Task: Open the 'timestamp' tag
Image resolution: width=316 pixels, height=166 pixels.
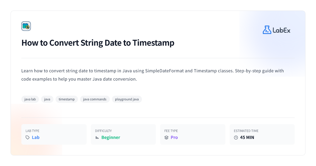Action: (67, 99)
